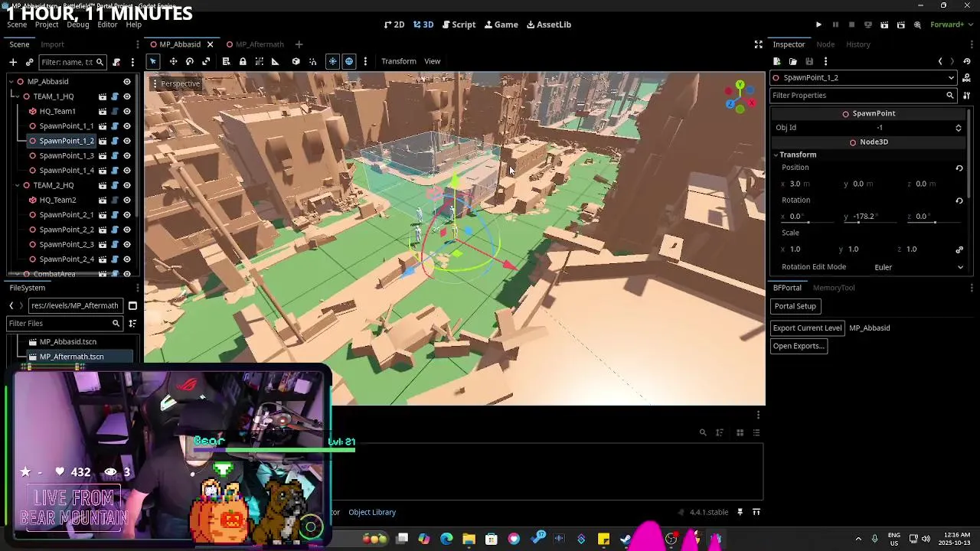Activate the Scale Mode tool
980x551 pixels.
[206, 61]
